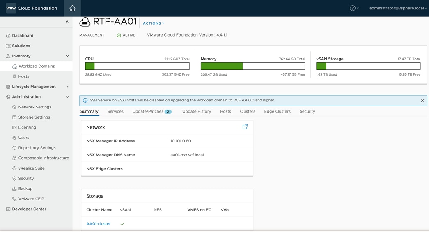Open Backup under Administration

(25, 188)
